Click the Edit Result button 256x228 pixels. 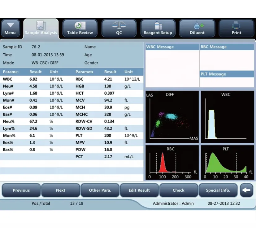point(139,190)
